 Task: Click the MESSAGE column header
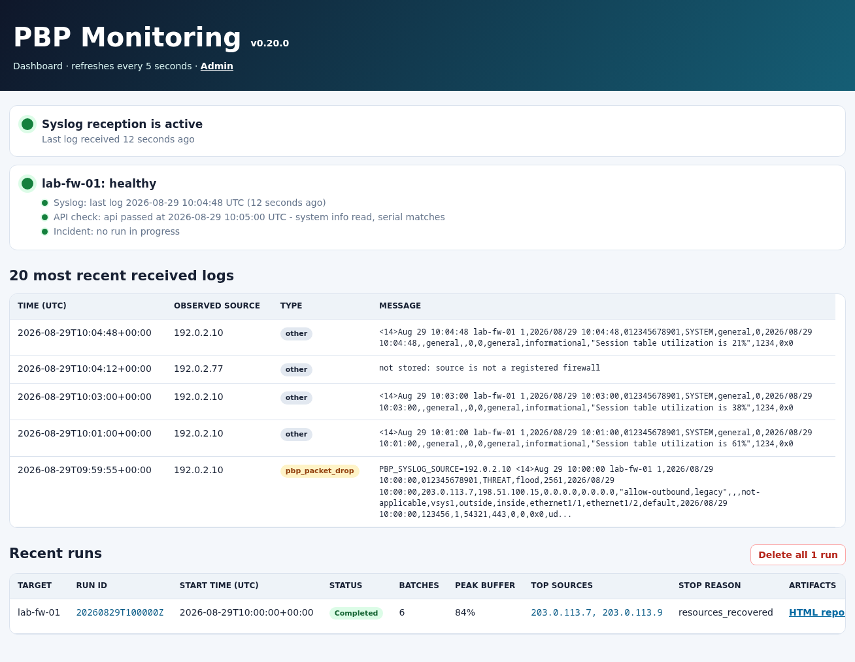tap(400, 306)
